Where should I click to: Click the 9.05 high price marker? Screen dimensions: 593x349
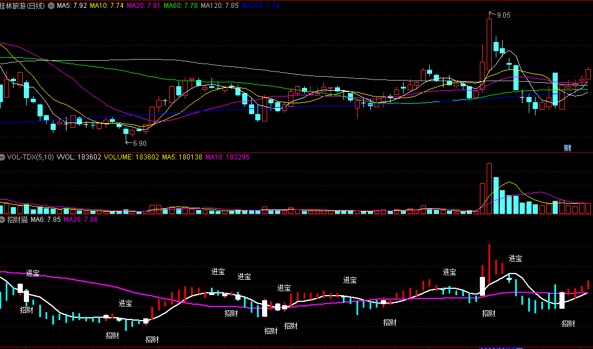pos(503,15)
